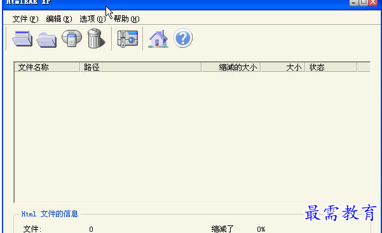Click the '0%' reduction value
Screen dimensions: 382x233
coord(261,229)
